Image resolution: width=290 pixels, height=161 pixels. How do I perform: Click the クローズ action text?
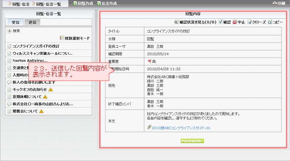point(259,22)
